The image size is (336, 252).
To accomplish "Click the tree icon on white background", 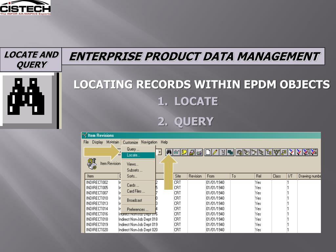I will tap(254, 152).
